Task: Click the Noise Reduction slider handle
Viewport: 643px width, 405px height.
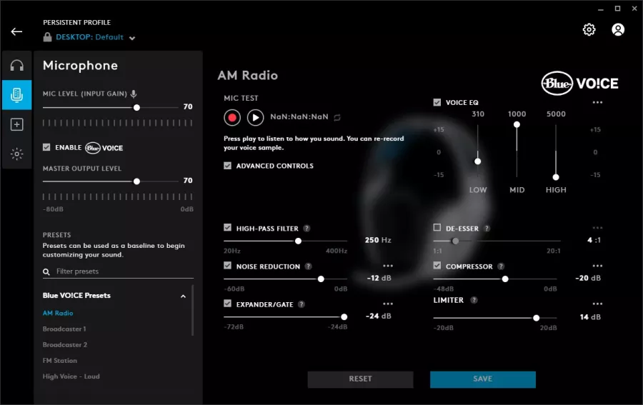Action: 321,279
